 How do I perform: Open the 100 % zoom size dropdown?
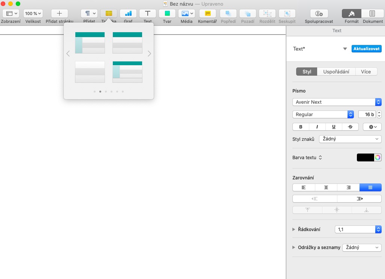click(x=33, y=13)
